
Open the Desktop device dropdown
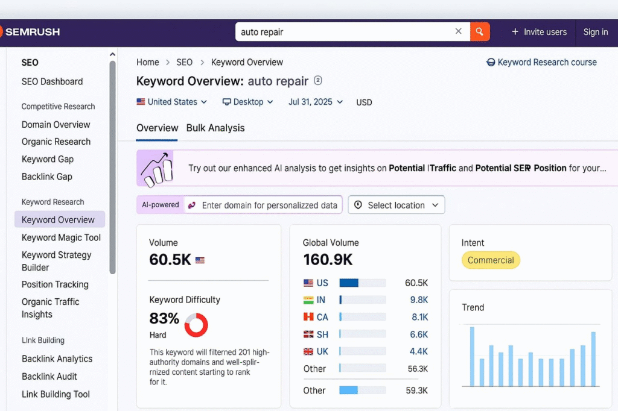pyautogui.click(x=248, y=102)
